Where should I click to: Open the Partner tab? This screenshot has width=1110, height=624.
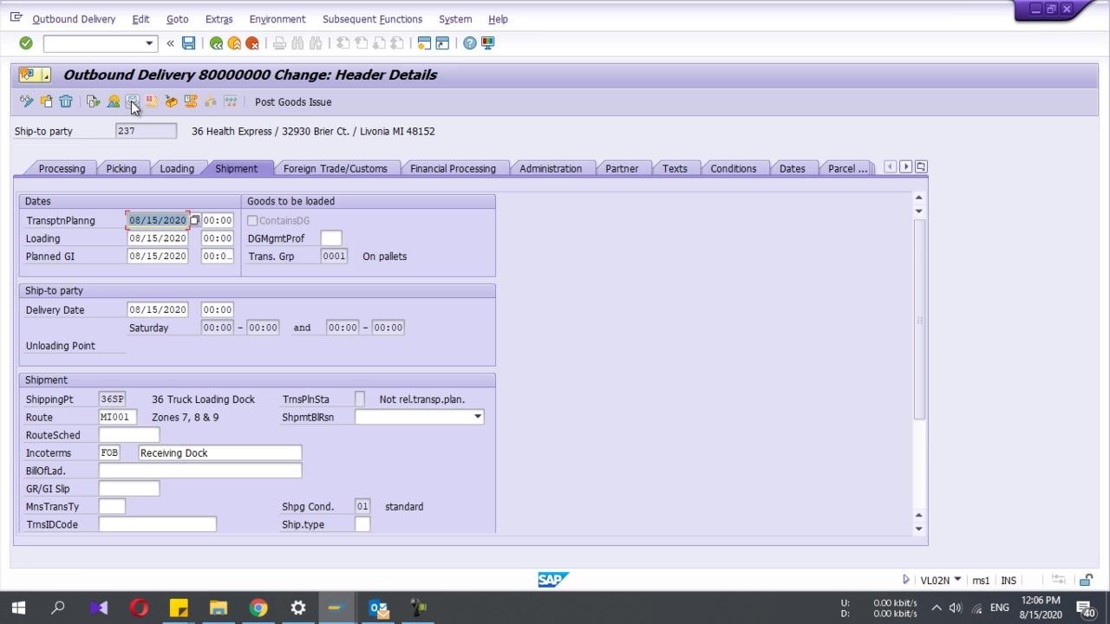pyautogui.click(x=622, y=168)
